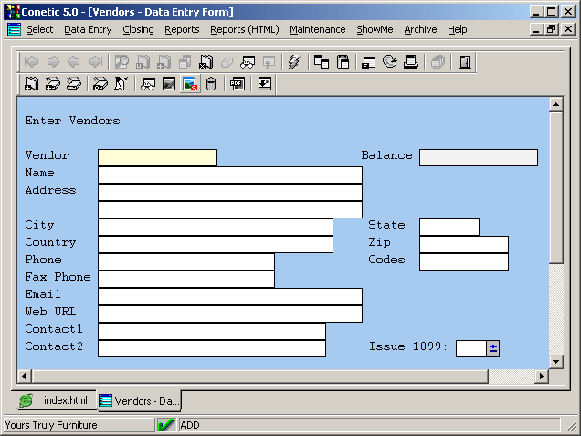The image size is (581, 436).
Task: Click the Email input field
Action: point(229,296)
